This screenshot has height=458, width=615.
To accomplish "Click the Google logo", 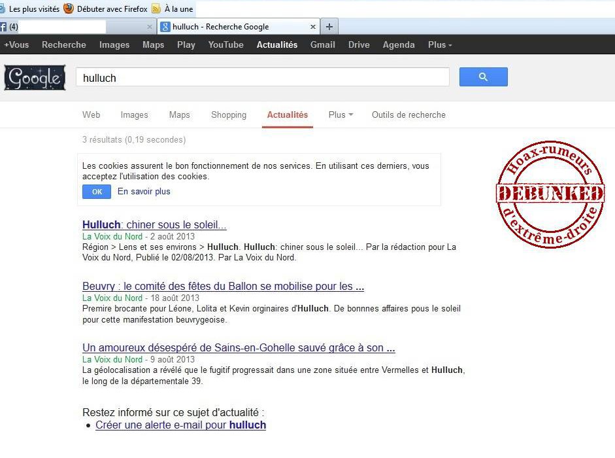I will (35, 77).
